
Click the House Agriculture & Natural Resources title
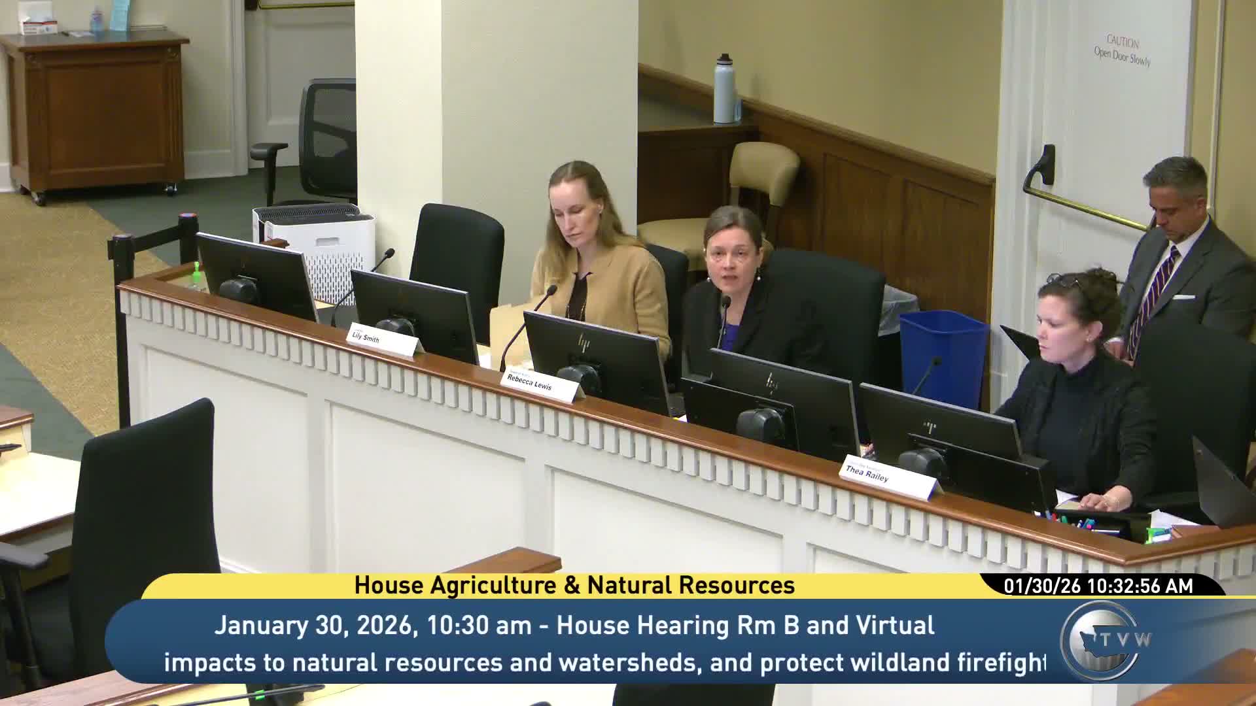click(x=574, y=586)
